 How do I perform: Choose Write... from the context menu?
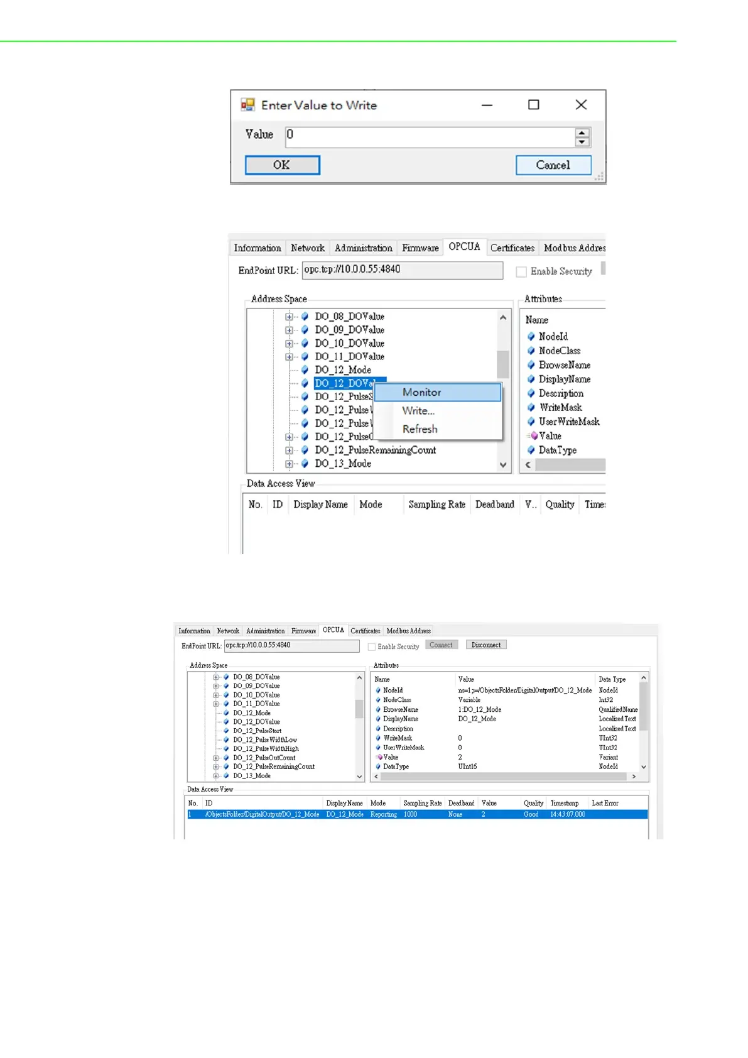click(438, 411)
